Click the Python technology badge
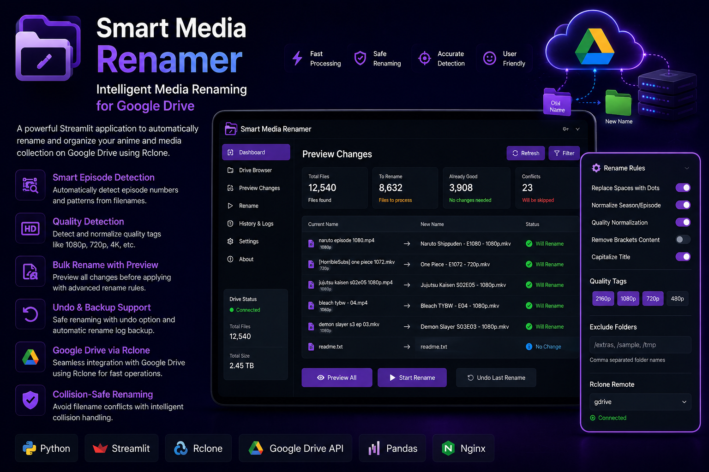This screenshot has width=709, height=472. tap(47, 448)
